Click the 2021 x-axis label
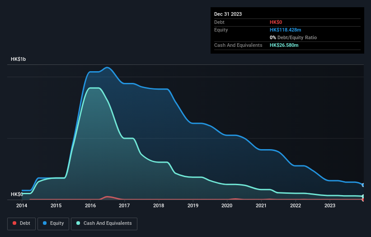This screenshot has width=371, height=237. [261, 205]
